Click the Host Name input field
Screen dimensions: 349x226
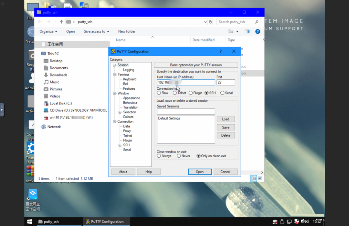point(186,82)
